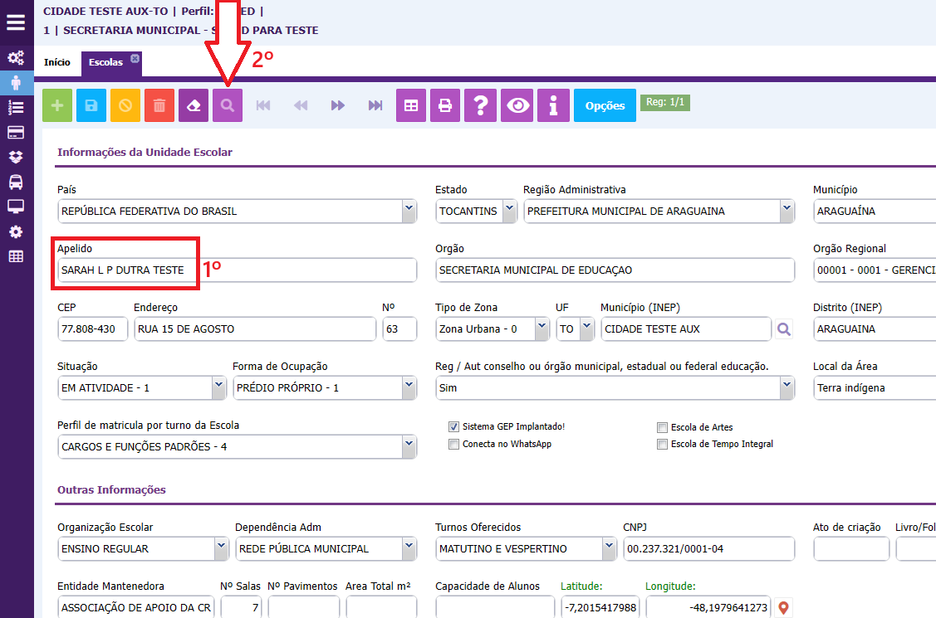Check the Escola de Tempo Integral box
The width and height of the screenshot is (936, 618).
tap(662, 444)
